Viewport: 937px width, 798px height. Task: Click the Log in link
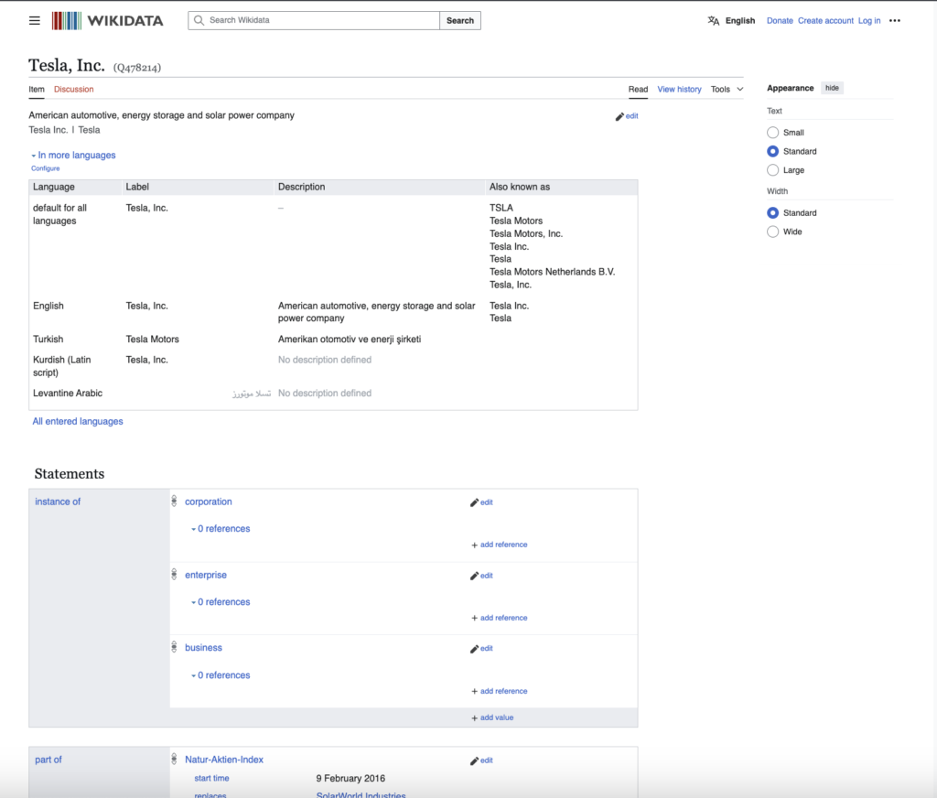coord(869,20)
